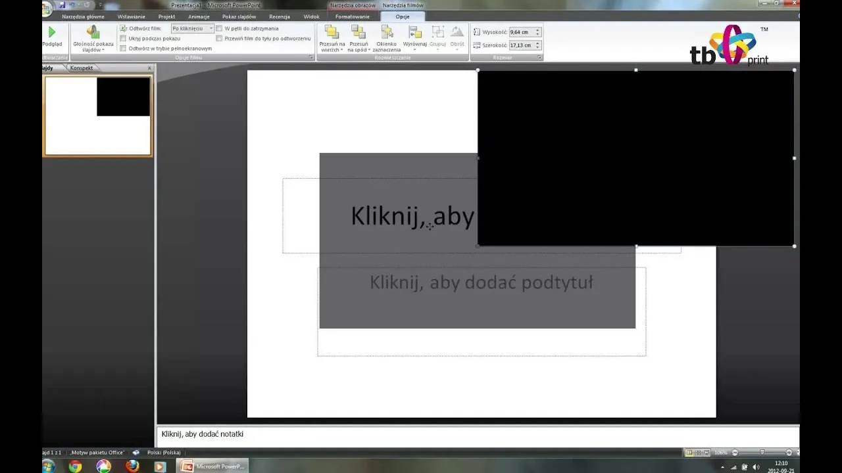Open Głośność pokazu slajdów volume menu

point(93,39)
